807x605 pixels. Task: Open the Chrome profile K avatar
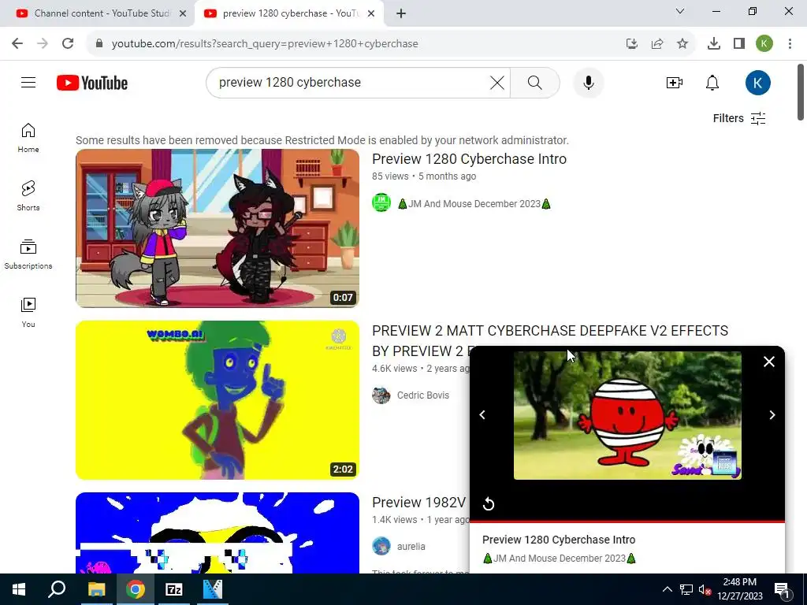[764, 43]
